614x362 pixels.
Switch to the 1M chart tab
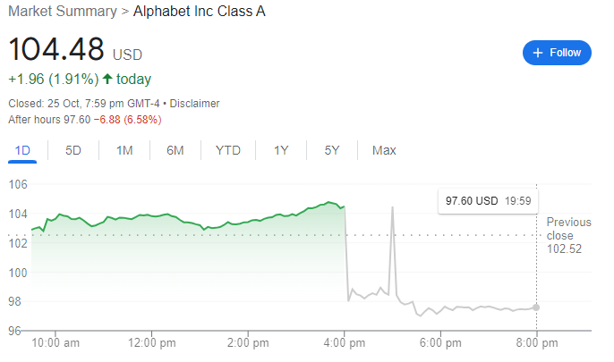point(124,150)
